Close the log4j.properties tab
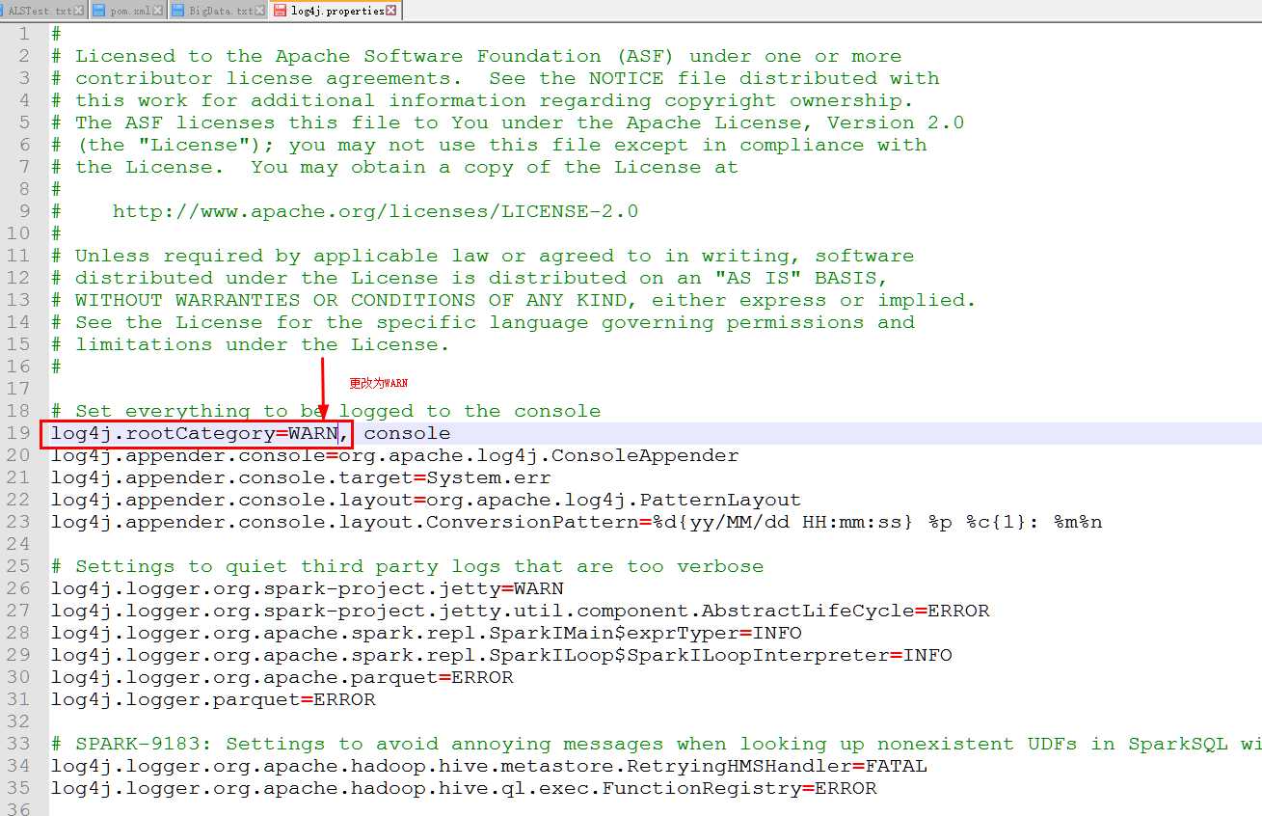 (392, 11)
